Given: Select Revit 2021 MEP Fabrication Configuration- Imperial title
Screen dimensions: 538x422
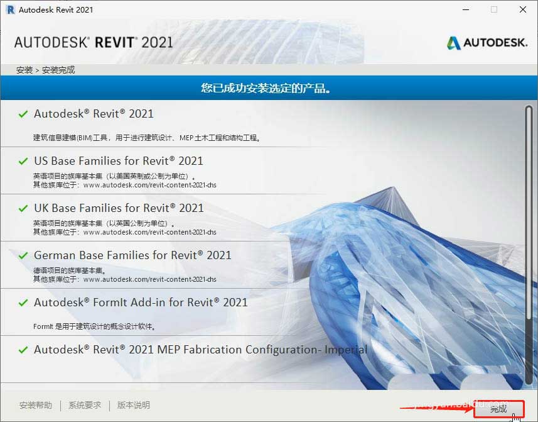Looking at the screenshot, I should coord(200,350).
